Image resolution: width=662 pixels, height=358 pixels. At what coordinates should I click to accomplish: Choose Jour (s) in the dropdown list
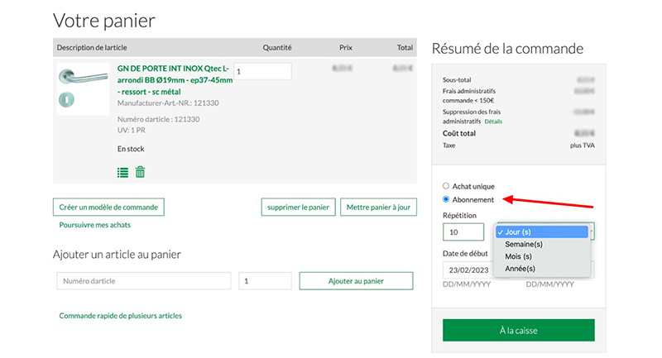click(x=542, y=232)
